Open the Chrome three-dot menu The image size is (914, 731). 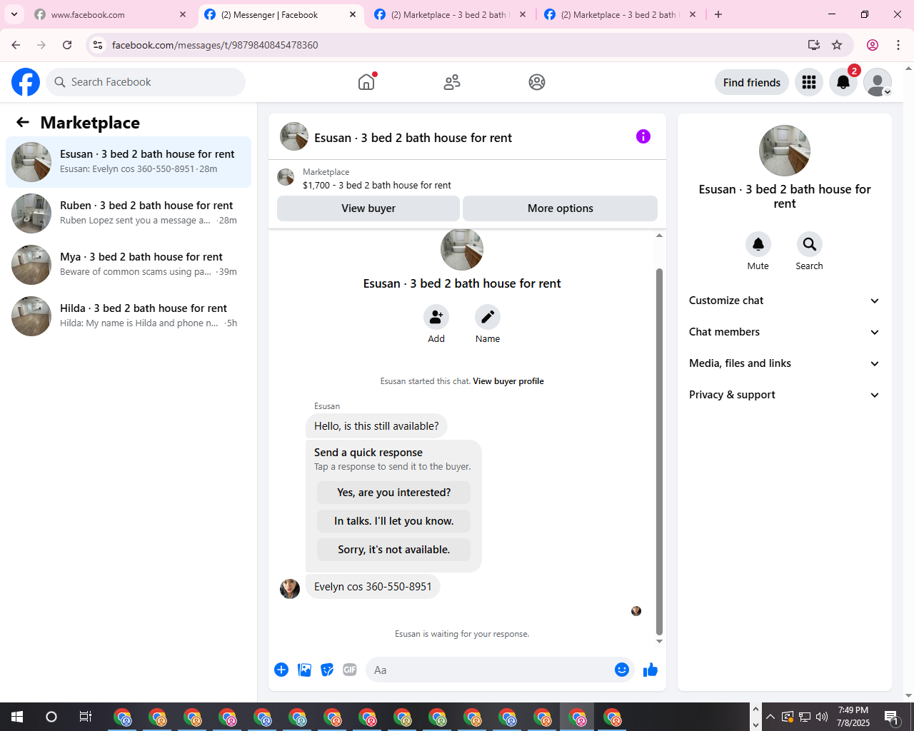[898, 45]
